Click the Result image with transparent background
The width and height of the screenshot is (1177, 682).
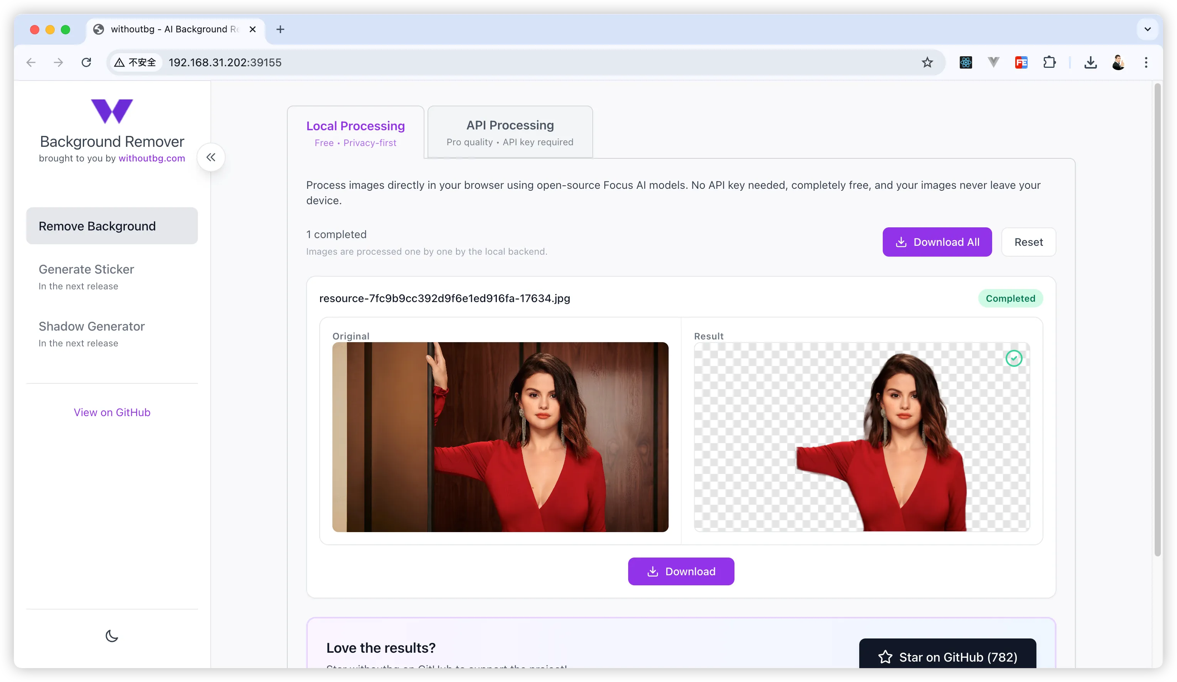[862, 437]
